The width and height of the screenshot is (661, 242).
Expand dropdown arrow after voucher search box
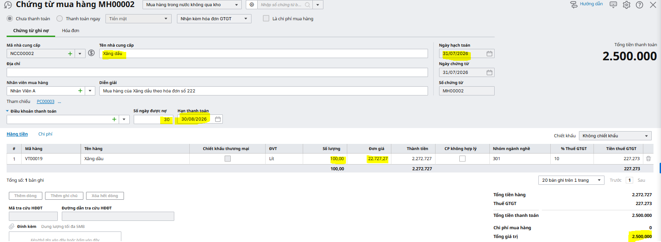coord(318,5)
